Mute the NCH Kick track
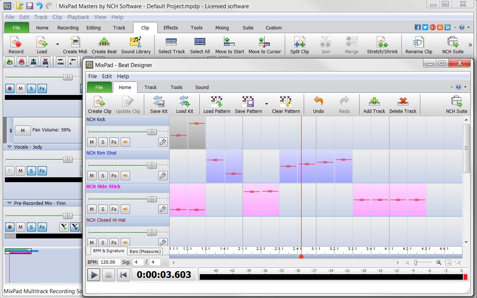The height and width of the screenshot is (298, 477). [92, 142]
